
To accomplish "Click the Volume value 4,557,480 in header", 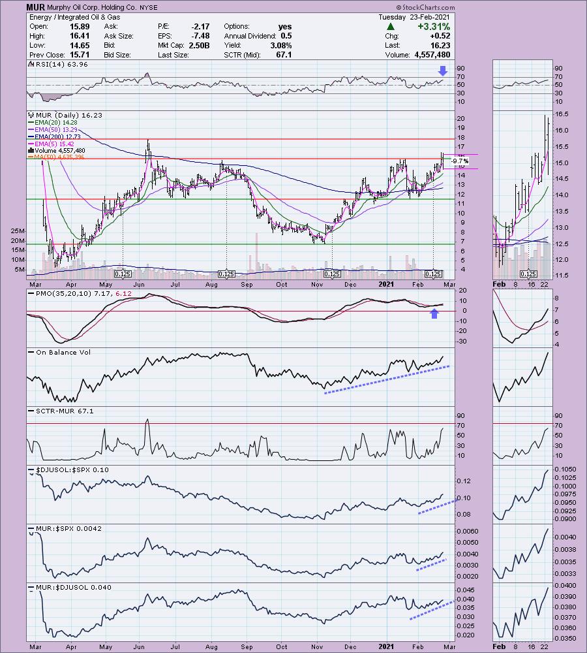I will [432, 55].
